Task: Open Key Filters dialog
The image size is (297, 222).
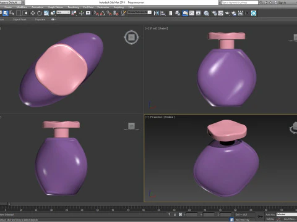Action: tap(289, 219)
